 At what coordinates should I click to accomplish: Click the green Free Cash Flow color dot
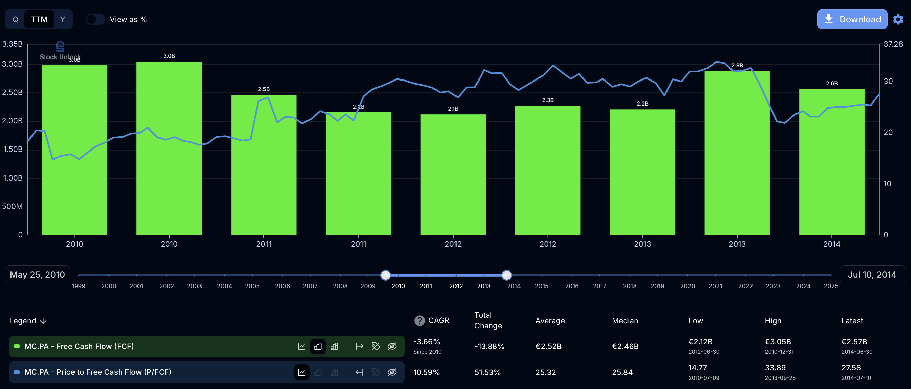tap(17, 346)
